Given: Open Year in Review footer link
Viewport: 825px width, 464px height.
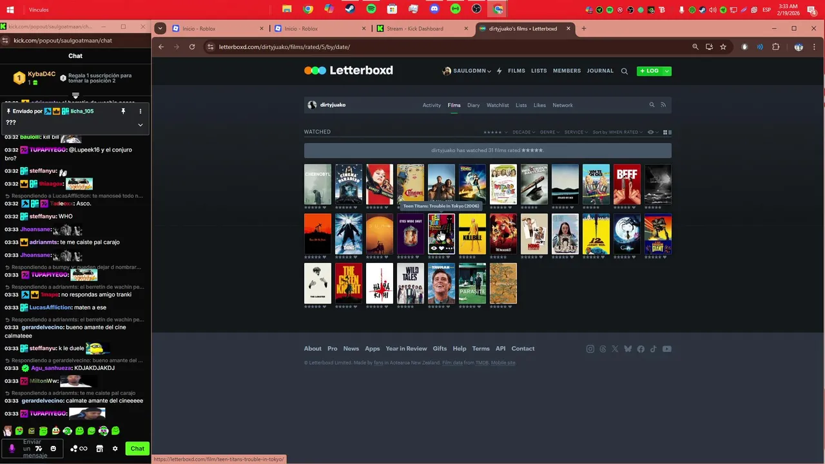Looking at the screenshot, I should 406,349.
